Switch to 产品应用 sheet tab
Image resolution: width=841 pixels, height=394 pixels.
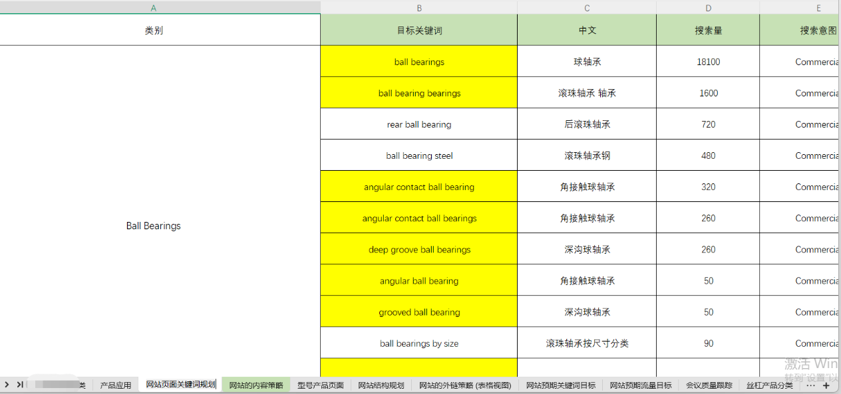[x=116, y=385]
